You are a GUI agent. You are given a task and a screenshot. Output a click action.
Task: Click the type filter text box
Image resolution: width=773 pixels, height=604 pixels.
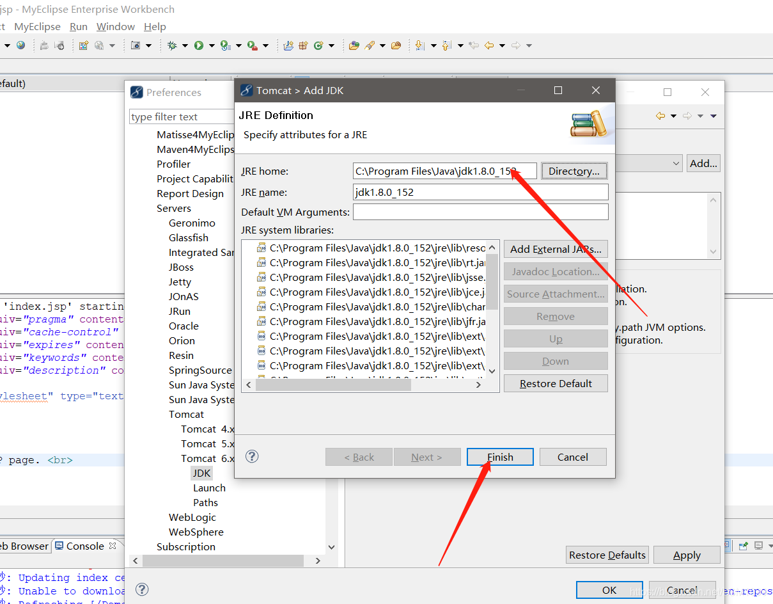182,116
